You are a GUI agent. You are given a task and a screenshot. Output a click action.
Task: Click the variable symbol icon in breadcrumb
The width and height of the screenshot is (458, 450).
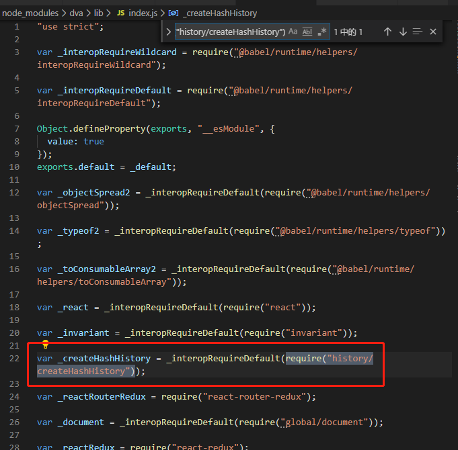coord(174,13)
